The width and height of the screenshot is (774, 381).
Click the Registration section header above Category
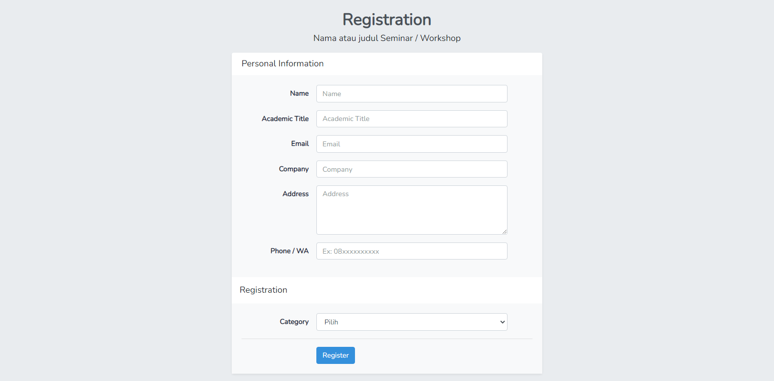(264, 290)
